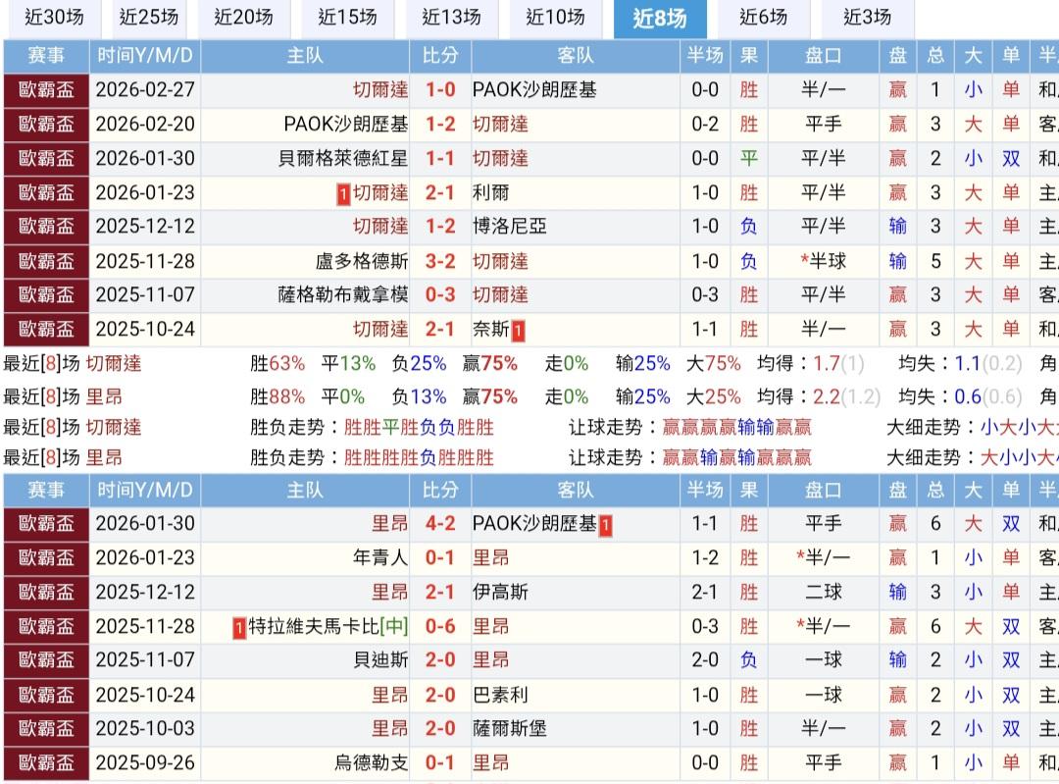
Task: Switch to the 近10场 tab
Action: pos(555,18)
